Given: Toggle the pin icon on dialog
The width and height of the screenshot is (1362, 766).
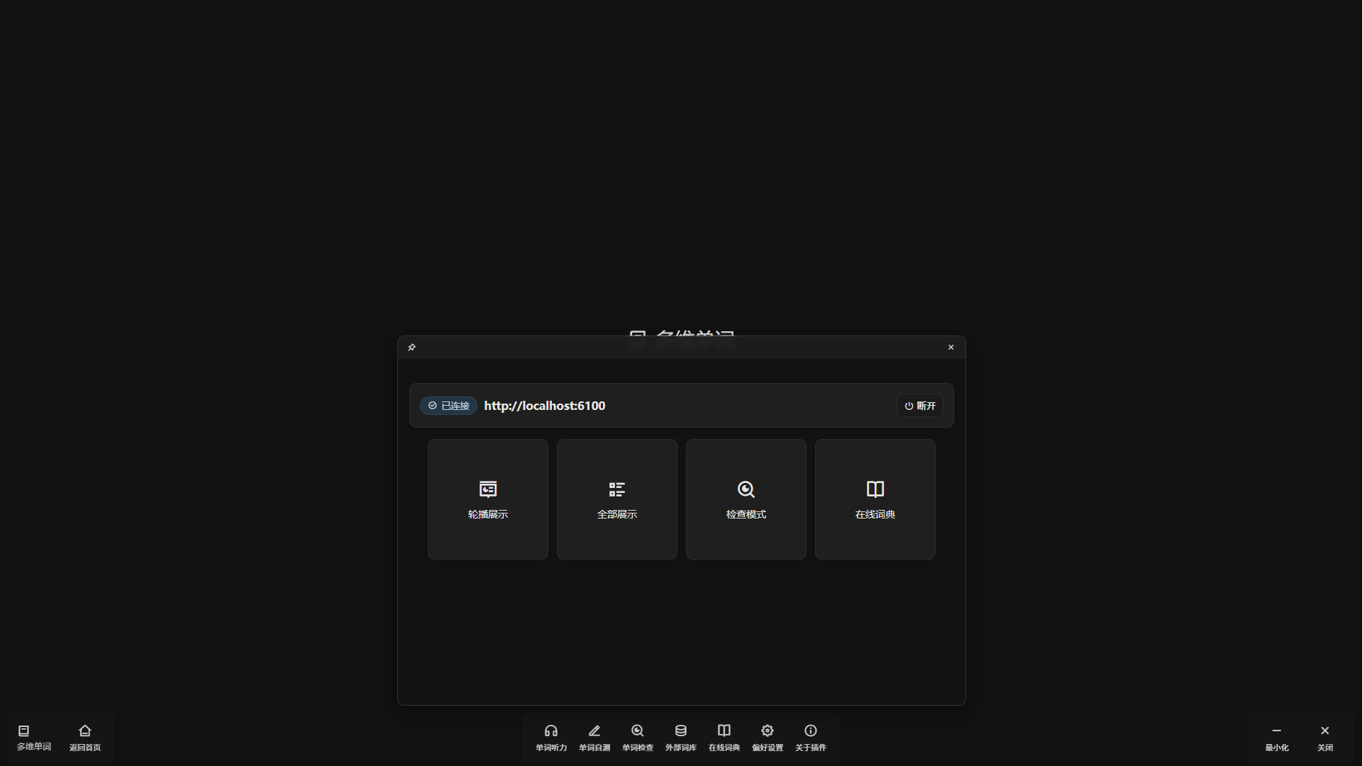Looking at the screenshot, I should pos(412,348).
